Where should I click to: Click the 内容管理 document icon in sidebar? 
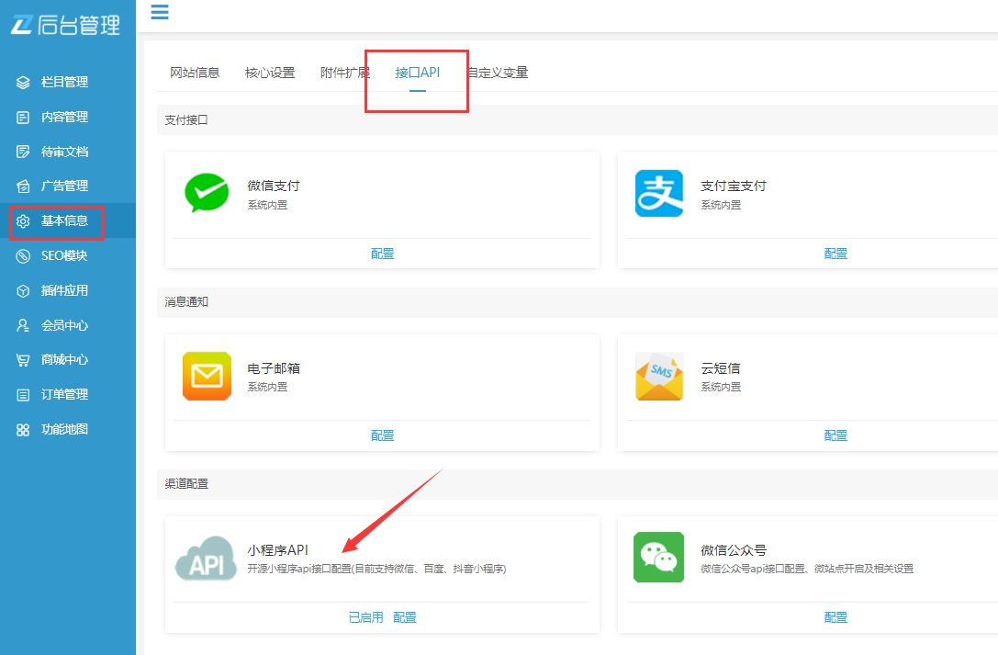point(23,117)
